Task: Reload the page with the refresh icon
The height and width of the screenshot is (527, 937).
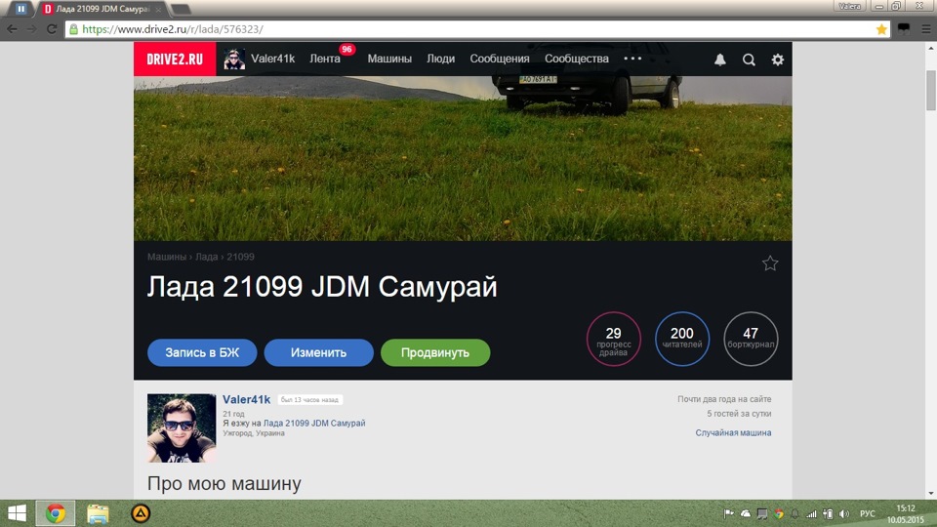Action: 52,29
